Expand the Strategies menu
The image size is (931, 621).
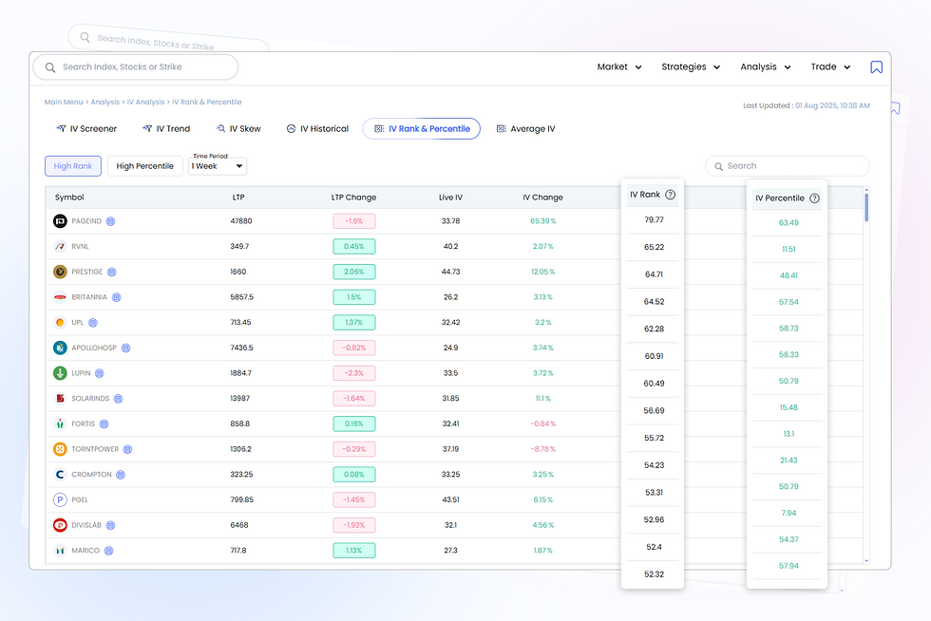[692, 67]
